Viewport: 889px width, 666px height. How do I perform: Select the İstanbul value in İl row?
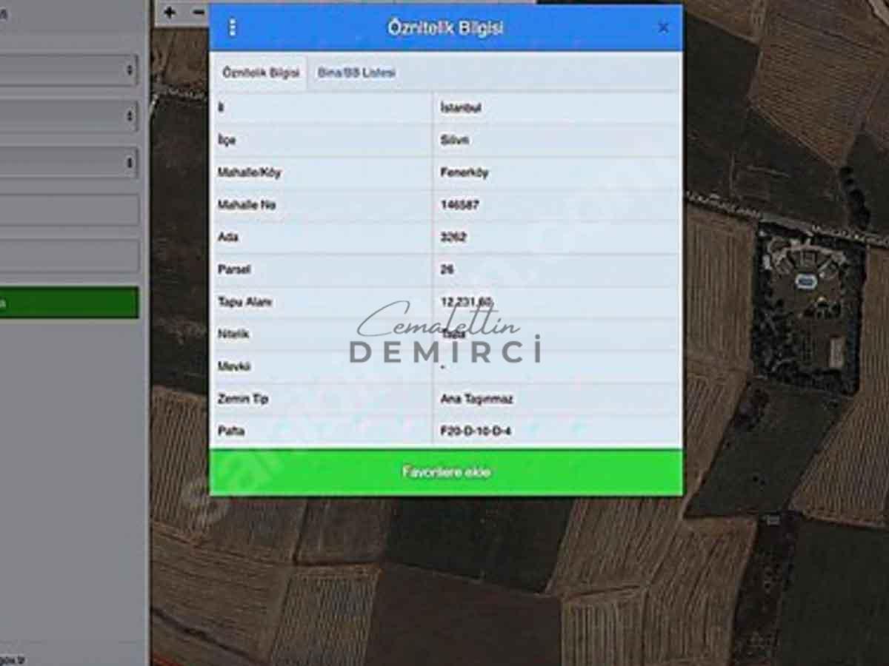coord(461,108)
